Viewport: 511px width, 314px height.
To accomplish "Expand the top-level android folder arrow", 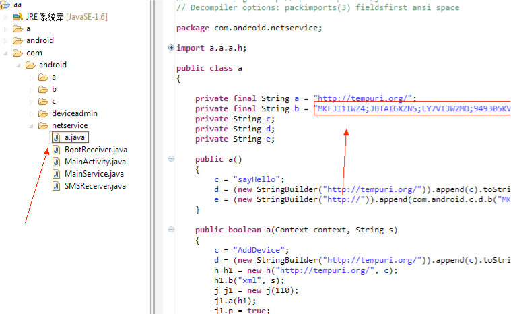I will click(5, 41).
